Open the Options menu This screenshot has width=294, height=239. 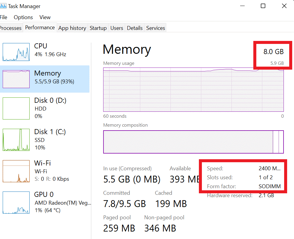coord(23,17)
